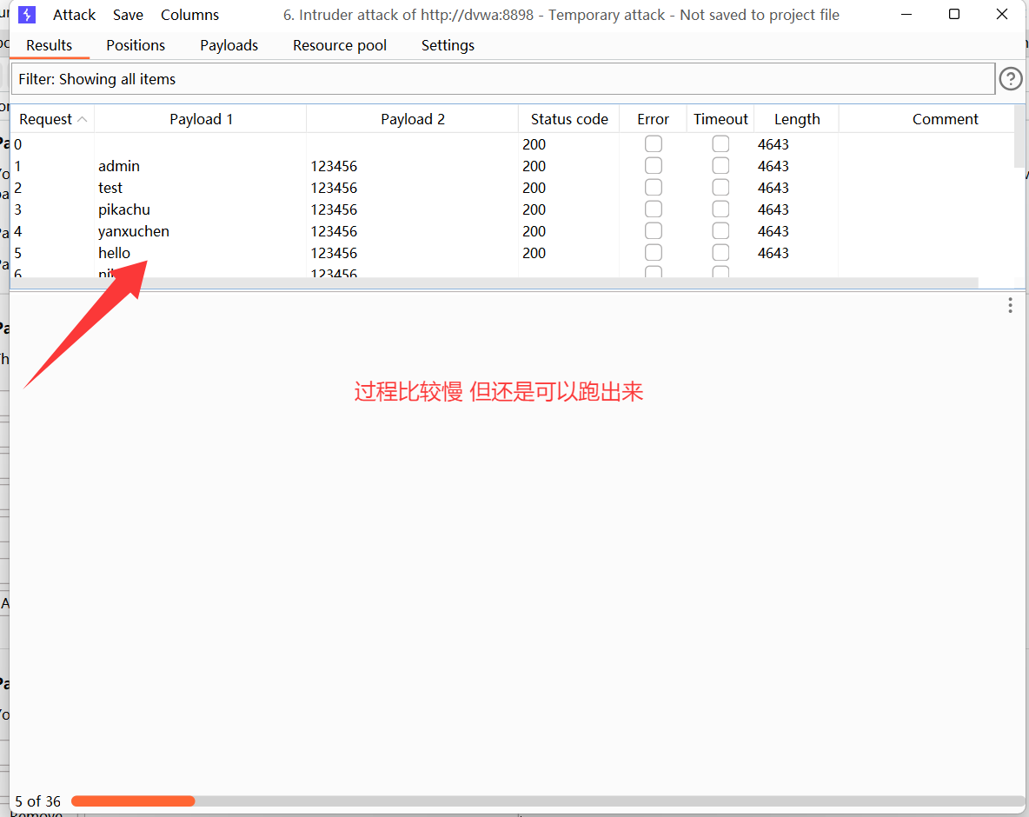The width and height of the screenshot is (1029, 817).
Task: Click Payload 2 value in admin row
Action: (x=334, y=166)
